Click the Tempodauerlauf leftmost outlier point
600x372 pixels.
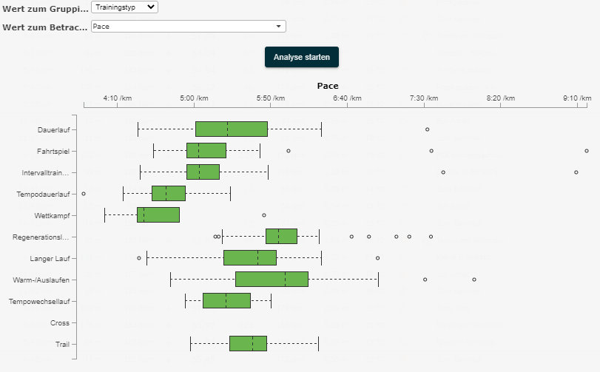pos(84,194)
